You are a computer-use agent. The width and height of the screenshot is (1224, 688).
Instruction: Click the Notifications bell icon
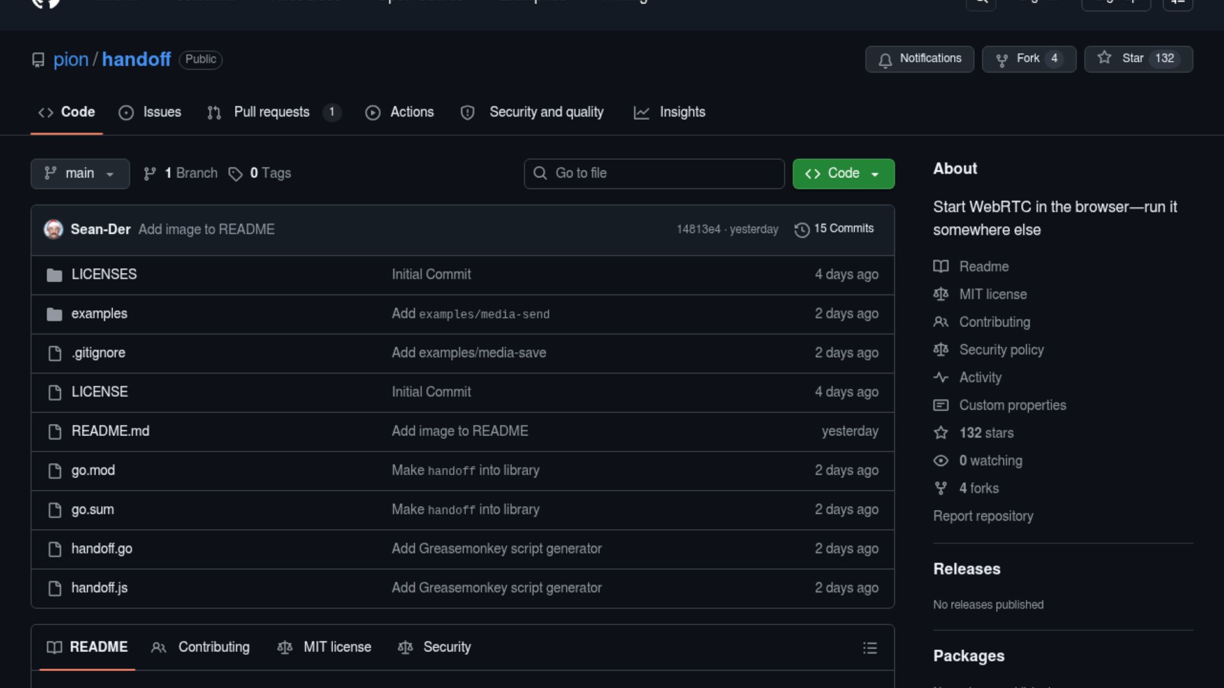(x=885, y=59)
